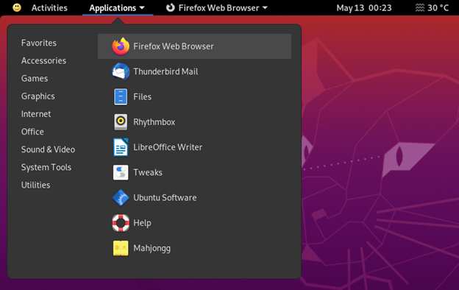Click the Help lifebuoy icon

(121, 223)
